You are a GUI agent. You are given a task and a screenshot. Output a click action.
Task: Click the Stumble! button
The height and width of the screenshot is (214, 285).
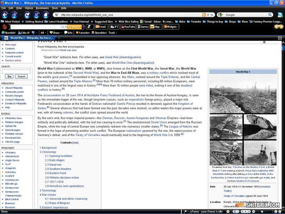[9, 33]
